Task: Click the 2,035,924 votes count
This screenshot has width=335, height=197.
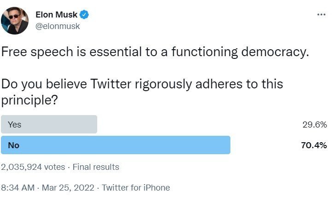Action: point(33,167)
